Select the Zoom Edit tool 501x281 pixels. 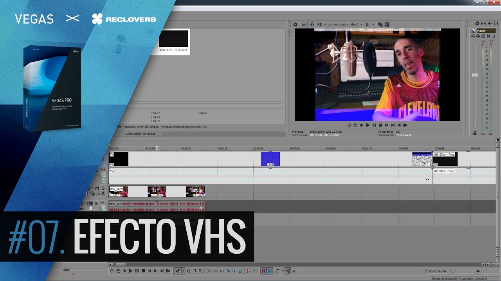pyautogui.click(x=201, y=271)
